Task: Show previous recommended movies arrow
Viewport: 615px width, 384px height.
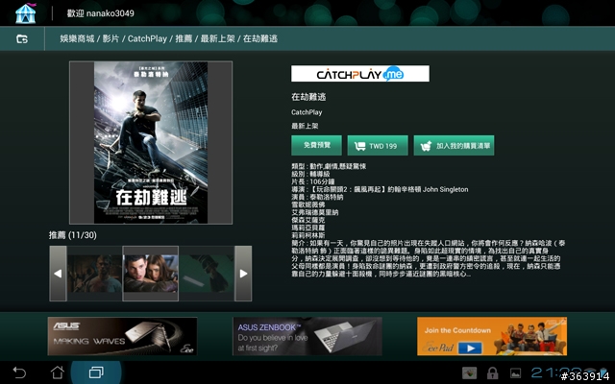Action: 58,274
